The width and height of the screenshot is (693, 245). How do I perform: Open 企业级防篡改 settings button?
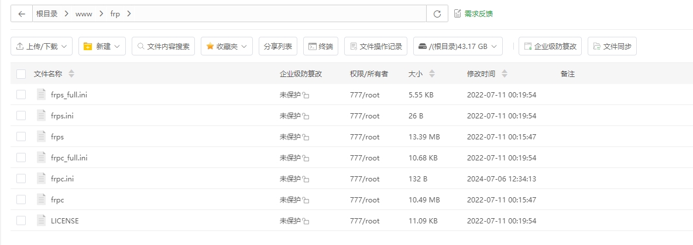pos(550,46)
